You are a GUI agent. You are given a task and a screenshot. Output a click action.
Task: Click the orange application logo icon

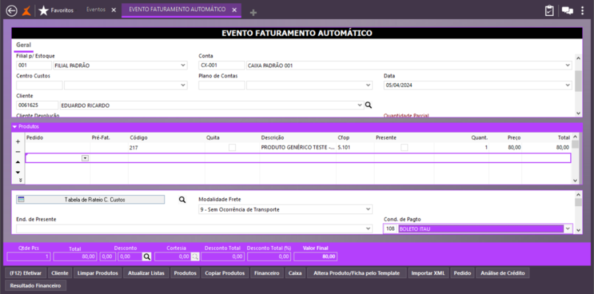tap(26, 11)
